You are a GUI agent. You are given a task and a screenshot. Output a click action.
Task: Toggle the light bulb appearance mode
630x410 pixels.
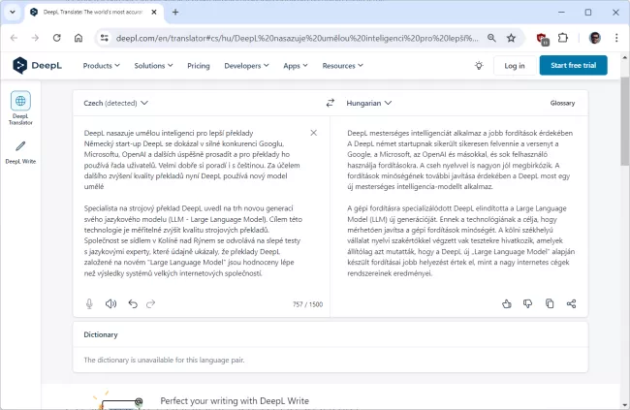coord(478,66)
